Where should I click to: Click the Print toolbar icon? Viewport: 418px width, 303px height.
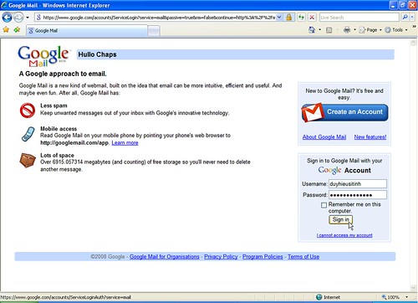click(x=347, y=29)
